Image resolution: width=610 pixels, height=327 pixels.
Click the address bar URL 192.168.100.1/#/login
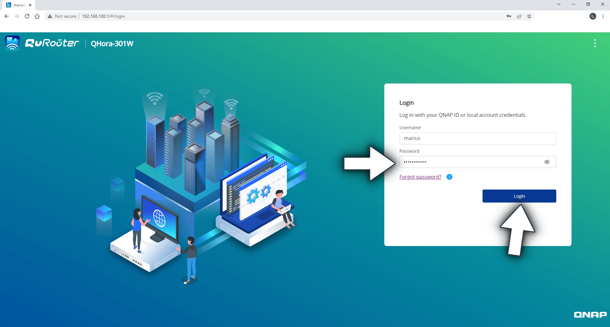pyautogui.click(x=103, y=16)
